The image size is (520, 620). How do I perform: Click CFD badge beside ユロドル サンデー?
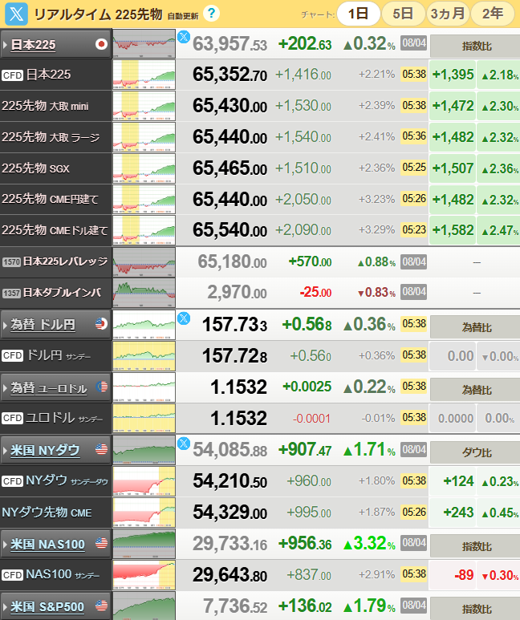point(12,418)
